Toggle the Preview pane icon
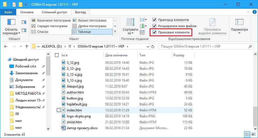This screenshot has height=138, width=258. pos(24,22)
